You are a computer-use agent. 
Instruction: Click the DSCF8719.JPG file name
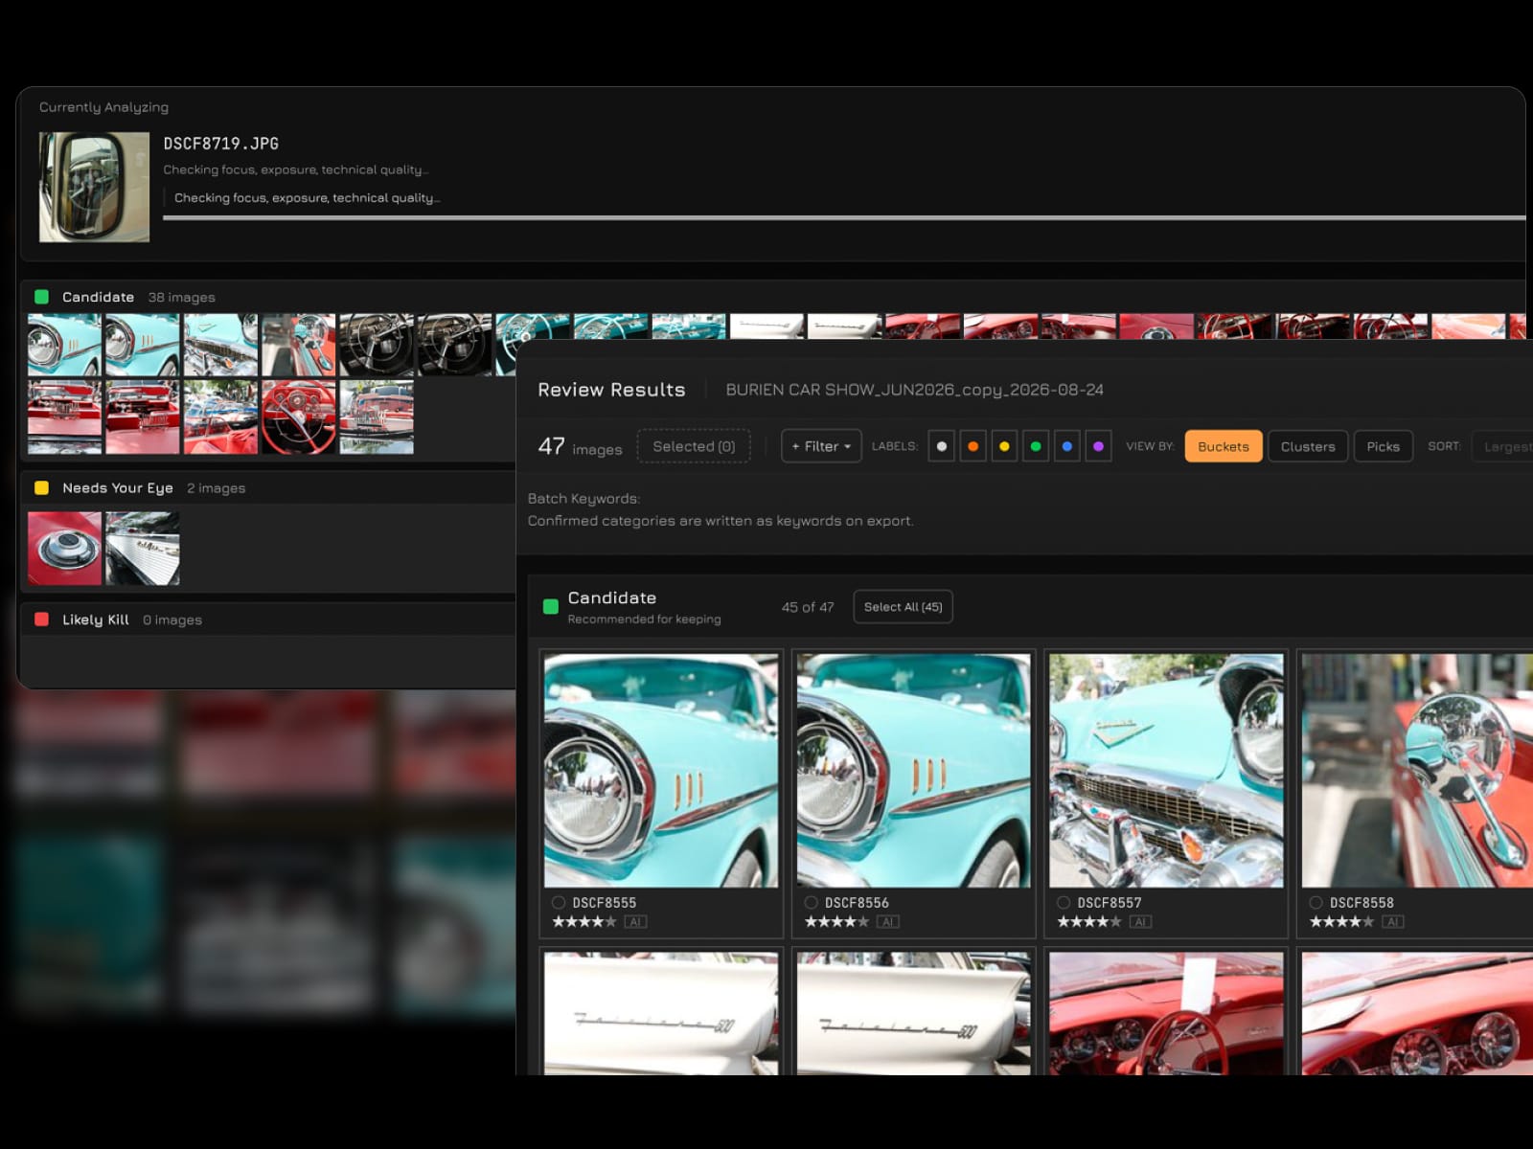click(221, 144)
